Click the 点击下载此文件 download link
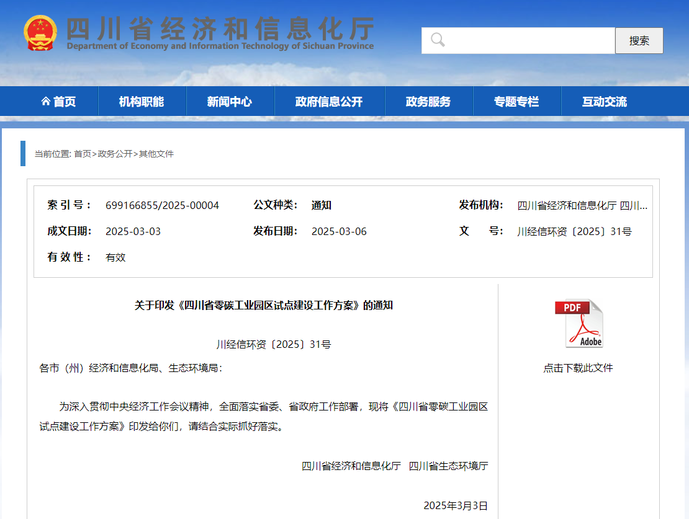This screenshot has width=689, height=519. tap(578, 368)
